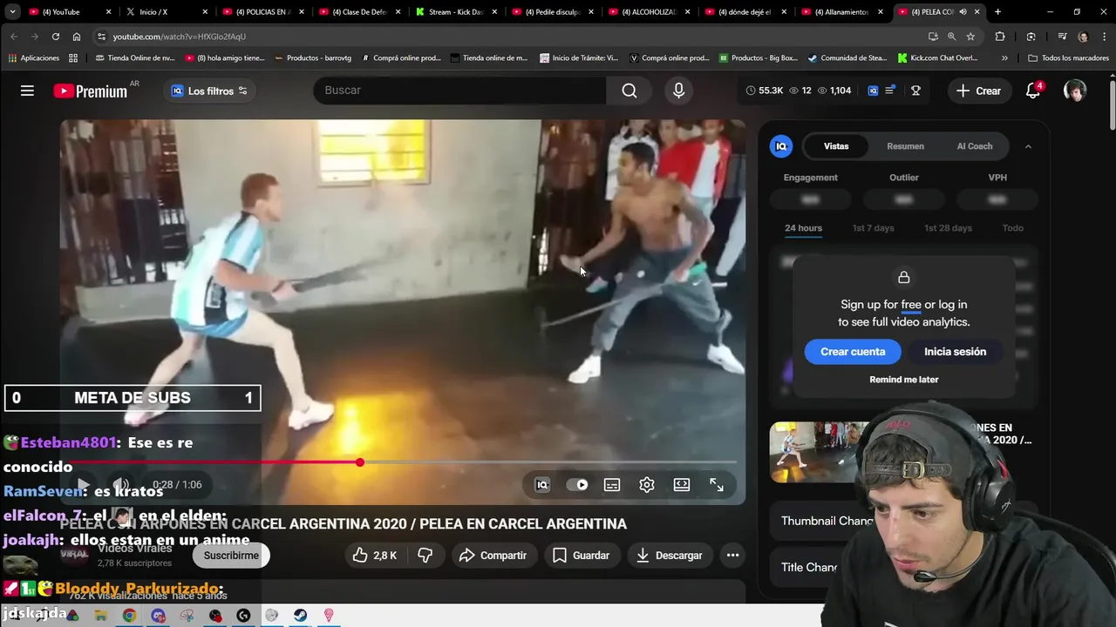Click the Suscribirme button

pos(231,556)
